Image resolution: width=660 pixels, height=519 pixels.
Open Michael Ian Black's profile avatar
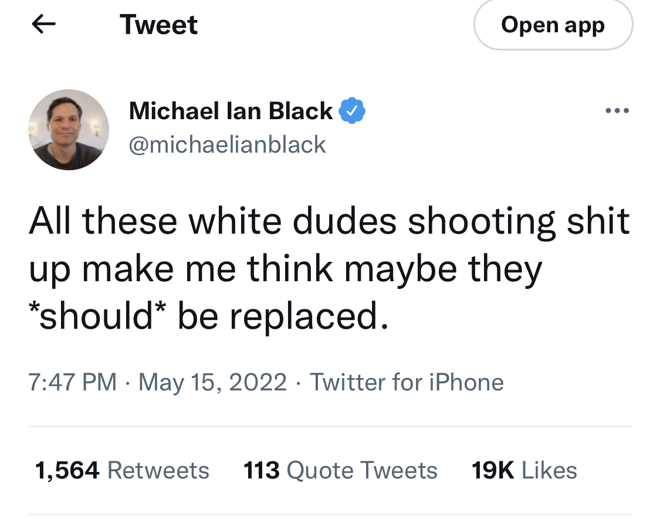point(68,130)
